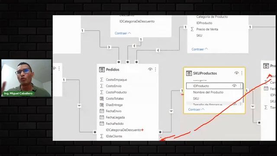Open more options menu of Pedidos table
Screen dimensions: 277x156
point(155,69)
